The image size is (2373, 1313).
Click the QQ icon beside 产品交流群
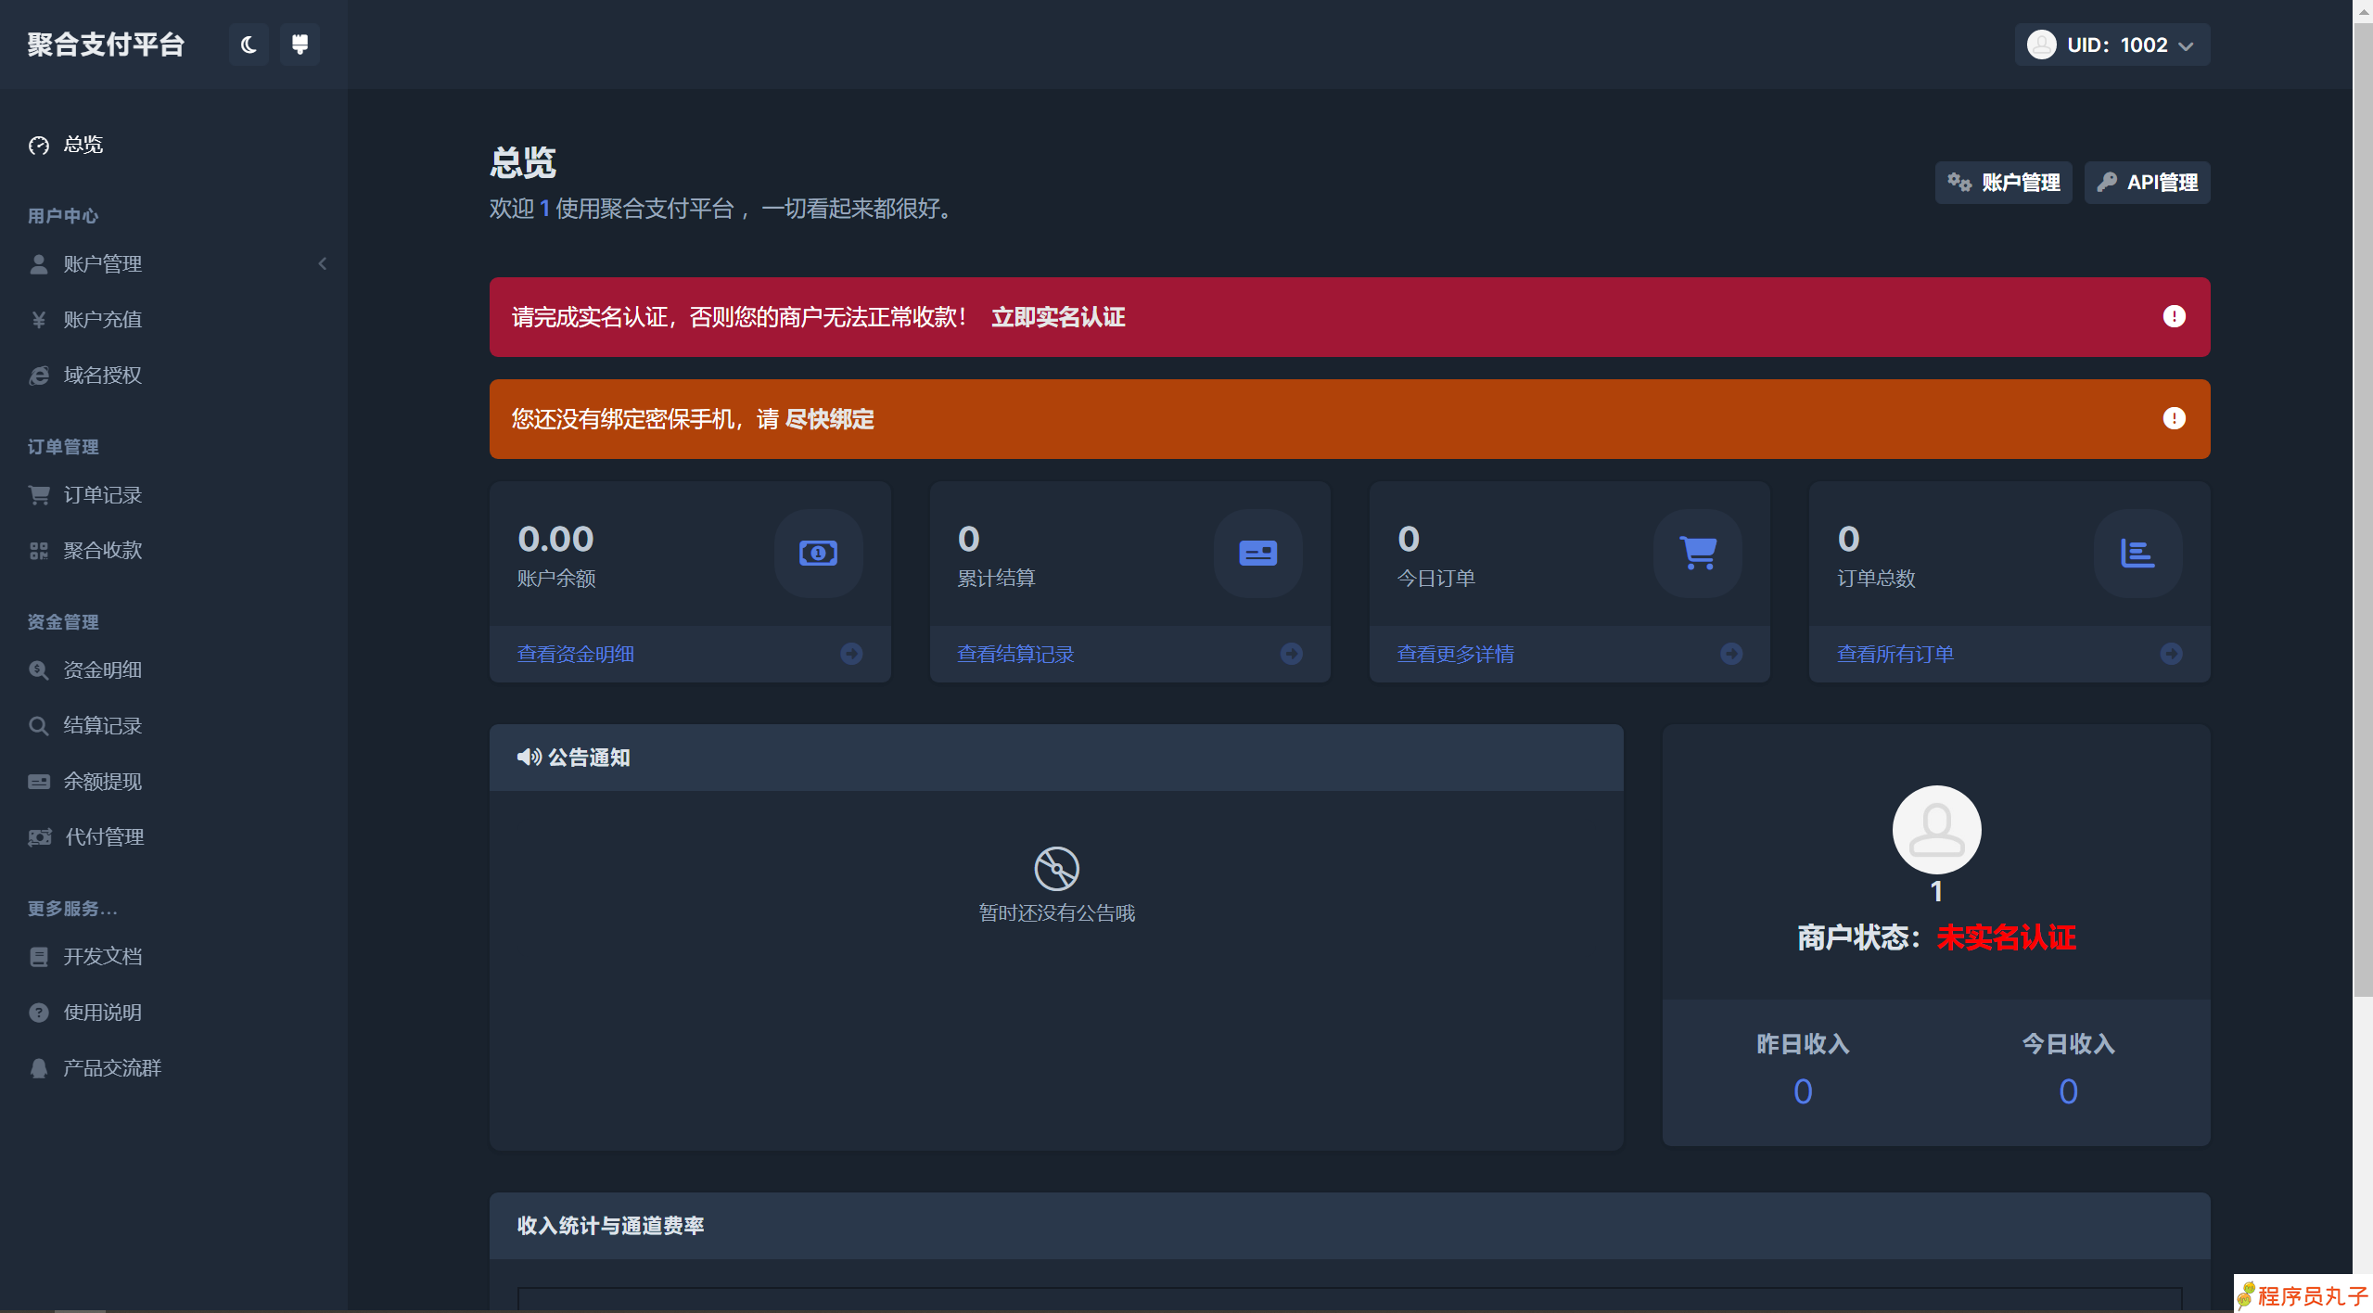coord(39,1068)
